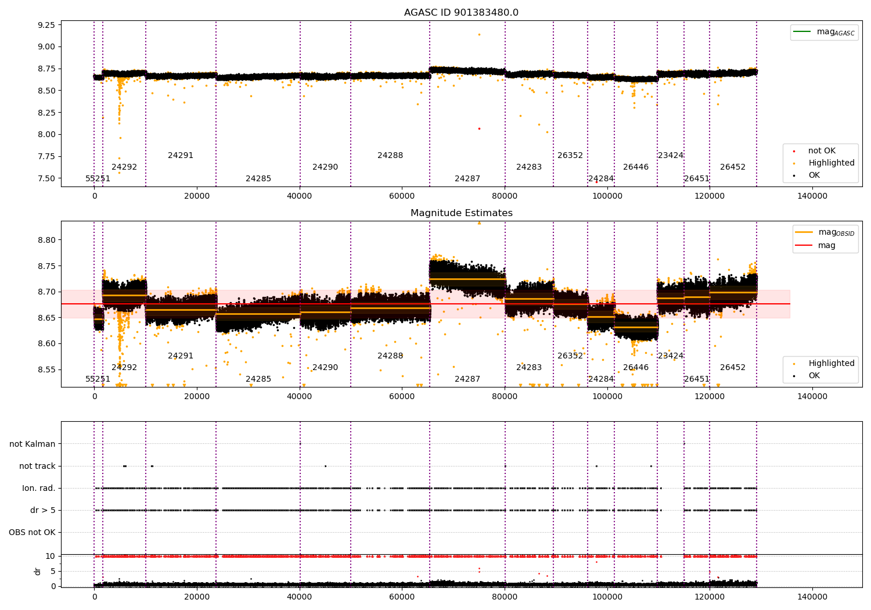This screenshot has height=610, width=871.
Task: Click OBSID label 24288 in the top plot
Action: click(390, 156)
